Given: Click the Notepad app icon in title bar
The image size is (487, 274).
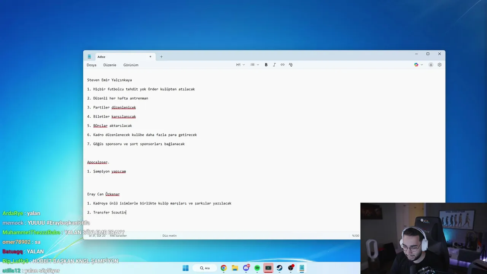Looking at the screenshot, I should [89, 57].
